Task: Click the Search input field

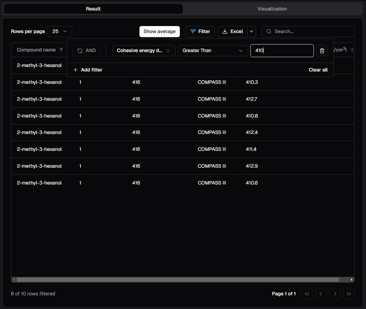Action: [311, 31]
